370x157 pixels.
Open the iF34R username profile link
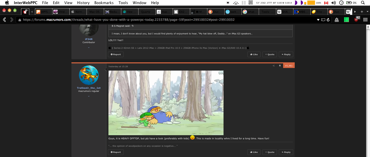point(89,39)
